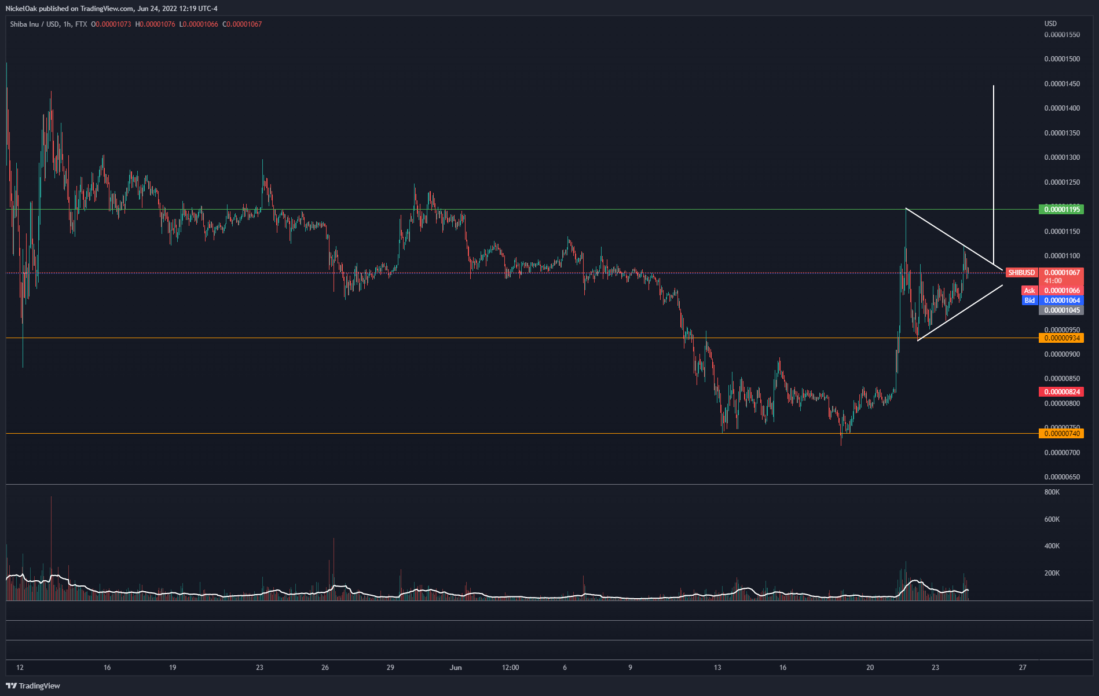
Task: Click the 0.00000800 price axis label
Action: pos(1062,404)
